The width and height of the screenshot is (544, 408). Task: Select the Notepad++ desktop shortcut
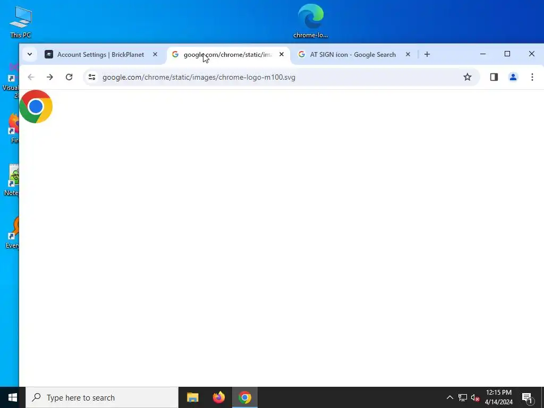pos(12,180)
